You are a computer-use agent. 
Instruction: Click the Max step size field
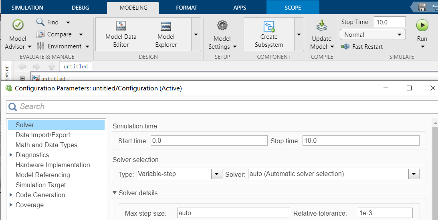click(234, 213)
